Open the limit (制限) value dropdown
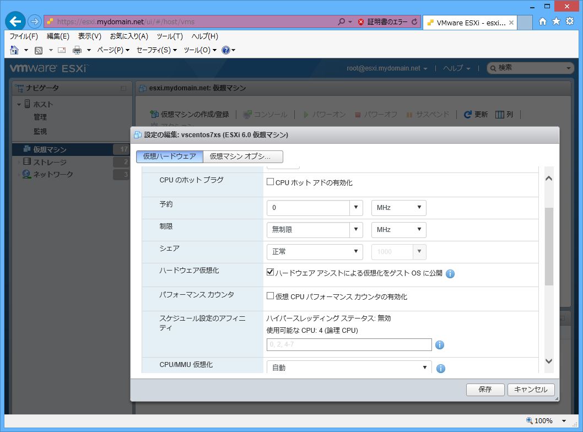This screenshot has width=583, height=432. (356, 229)
